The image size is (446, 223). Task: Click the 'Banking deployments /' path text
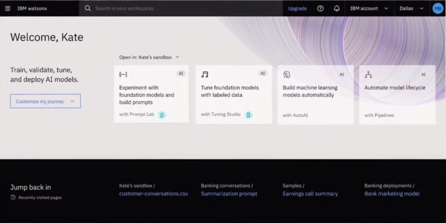coord(389,185)
